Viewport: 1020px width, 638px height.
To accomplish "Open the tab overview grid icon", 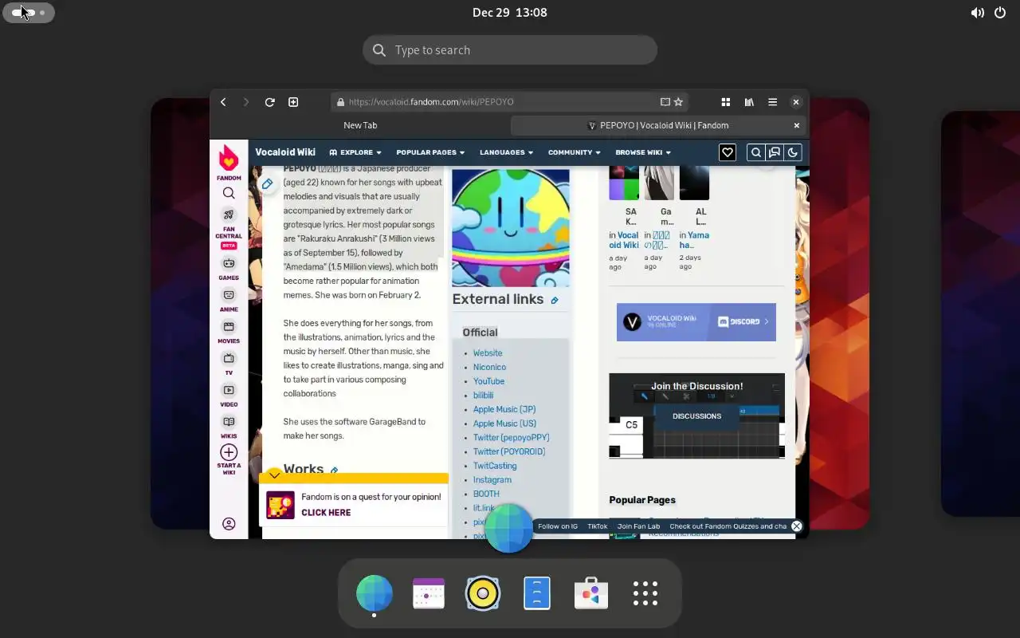I will point(726,102).
